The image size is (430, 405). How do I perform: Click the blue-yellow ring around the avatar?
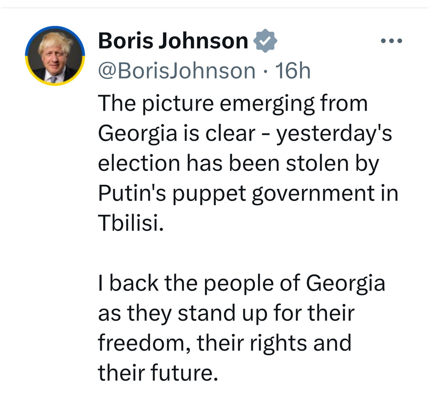pyautogui.click(x=55, y=28)
